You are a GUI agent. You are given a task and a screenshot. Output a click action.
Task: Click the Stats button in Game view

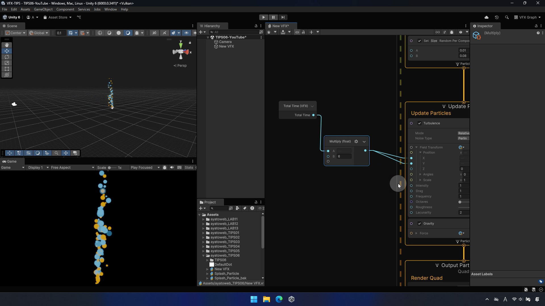tap(189, 167)
